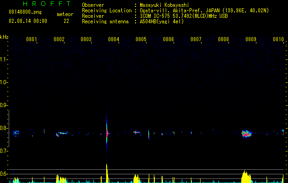Click the tallest yellow power peak near 0804
The image size is (288, 183).
click(107, 173)
